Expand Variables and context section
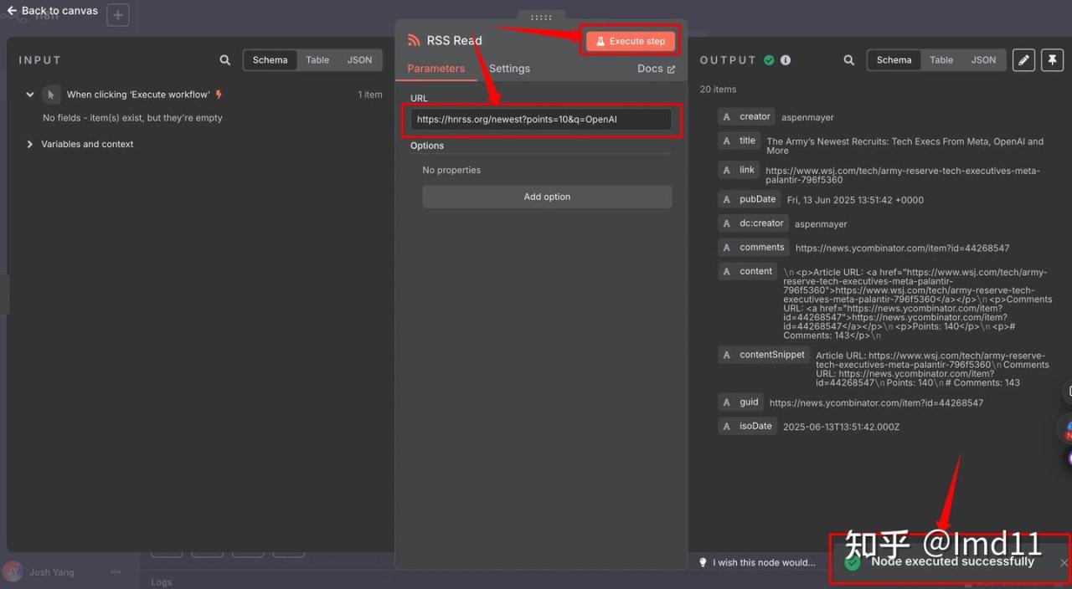 pyautogui.click(x=30, y=144)
